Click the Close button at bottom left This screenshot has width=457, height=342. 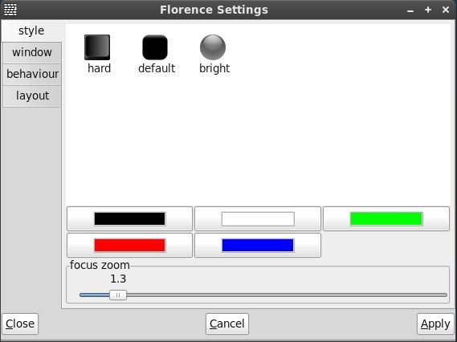[20, 324]
